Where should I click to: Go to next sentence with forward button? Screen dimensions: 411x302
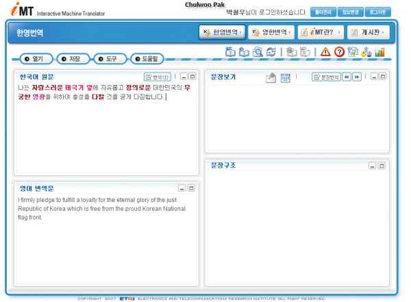(357, 77)
